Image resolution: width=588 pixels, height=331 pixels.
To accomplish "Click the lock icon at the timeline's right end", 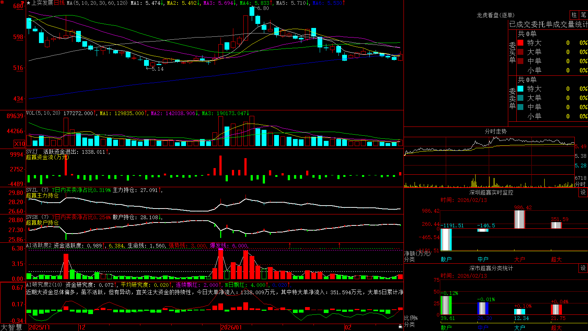I will 400,327.
